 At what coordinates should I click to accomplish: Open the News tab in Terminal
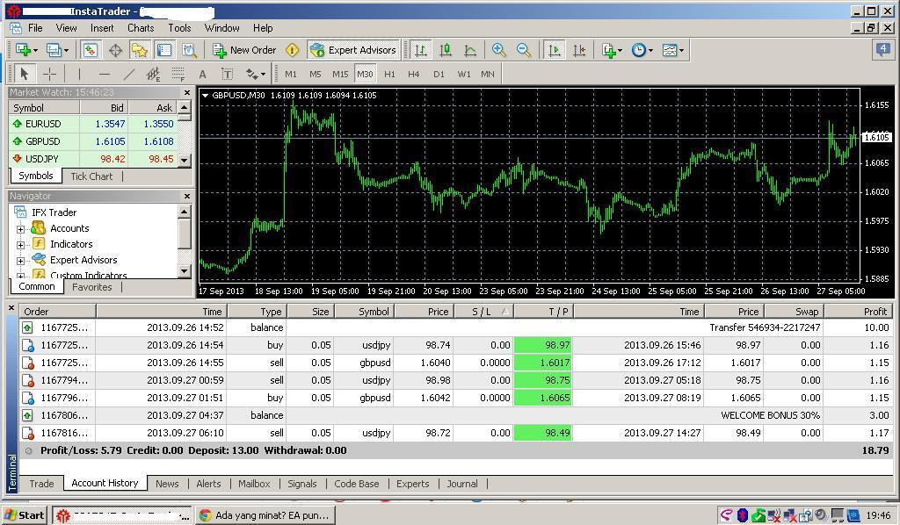[167, 484]
